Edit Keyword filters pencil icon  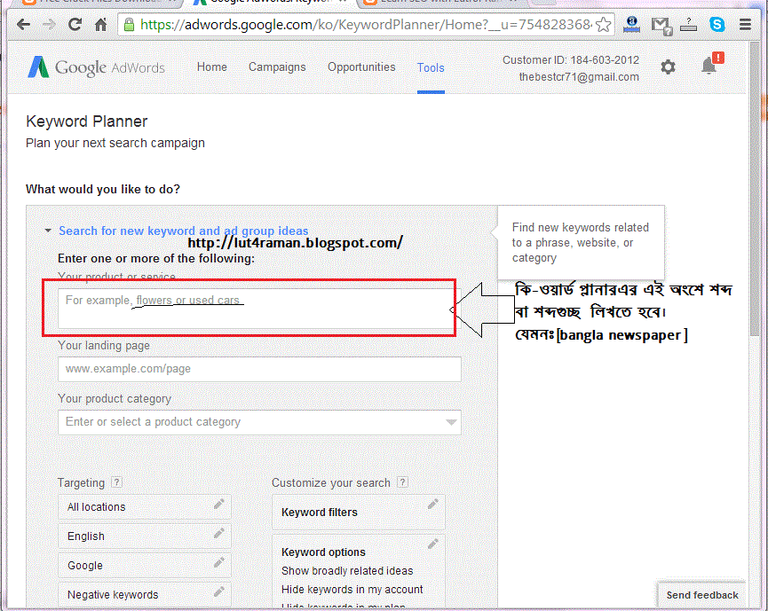pos(433,504)
